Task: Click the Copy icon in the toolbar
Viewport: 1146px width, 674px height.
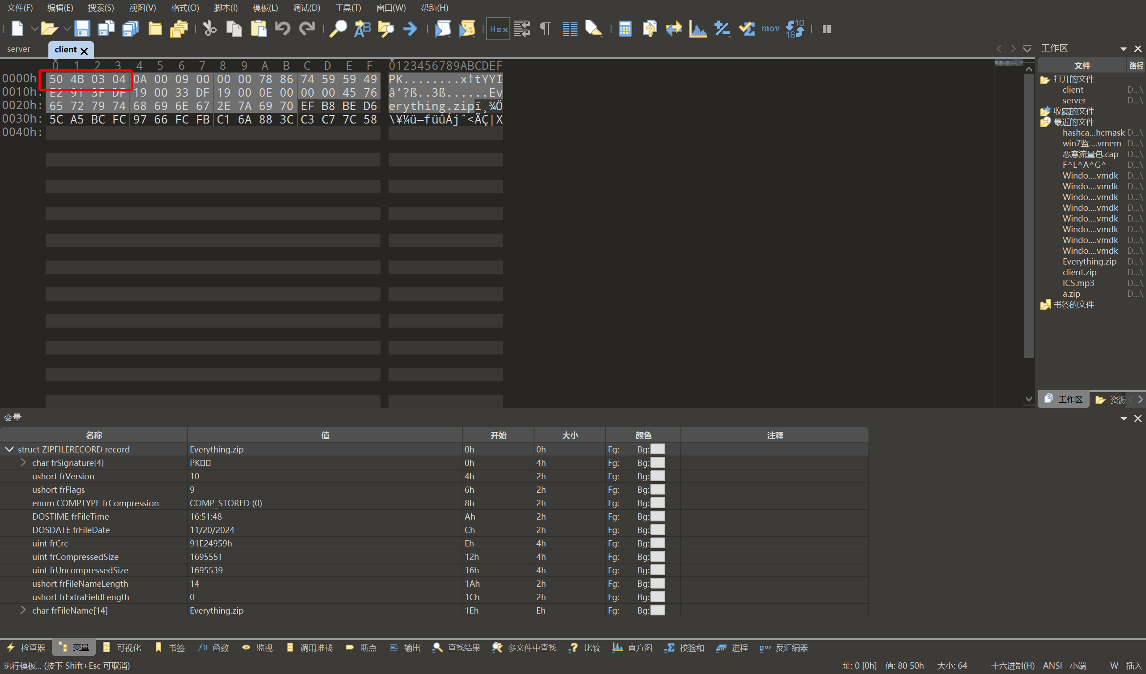Action: pos(234,29)
